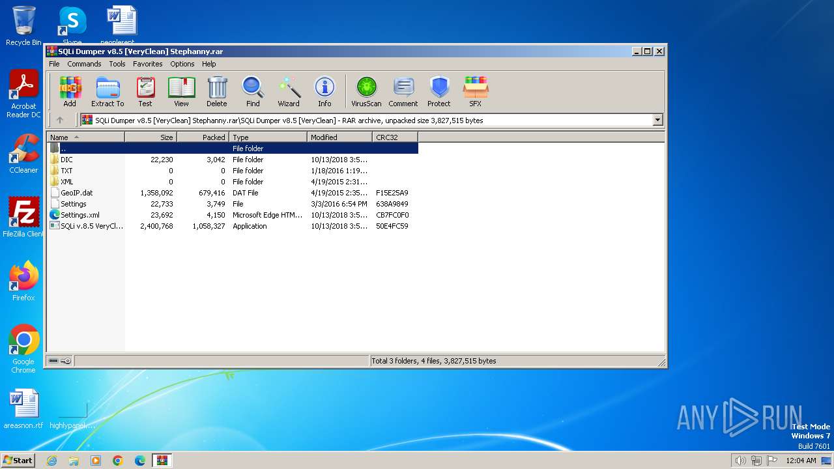Select the GeoIP.dat file
The width and height of the screenshot is (834, 469).
coord(233,193)
